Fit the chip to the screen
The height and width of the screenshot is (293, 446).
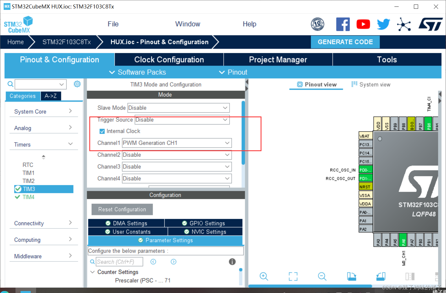(x=293, y=276)
